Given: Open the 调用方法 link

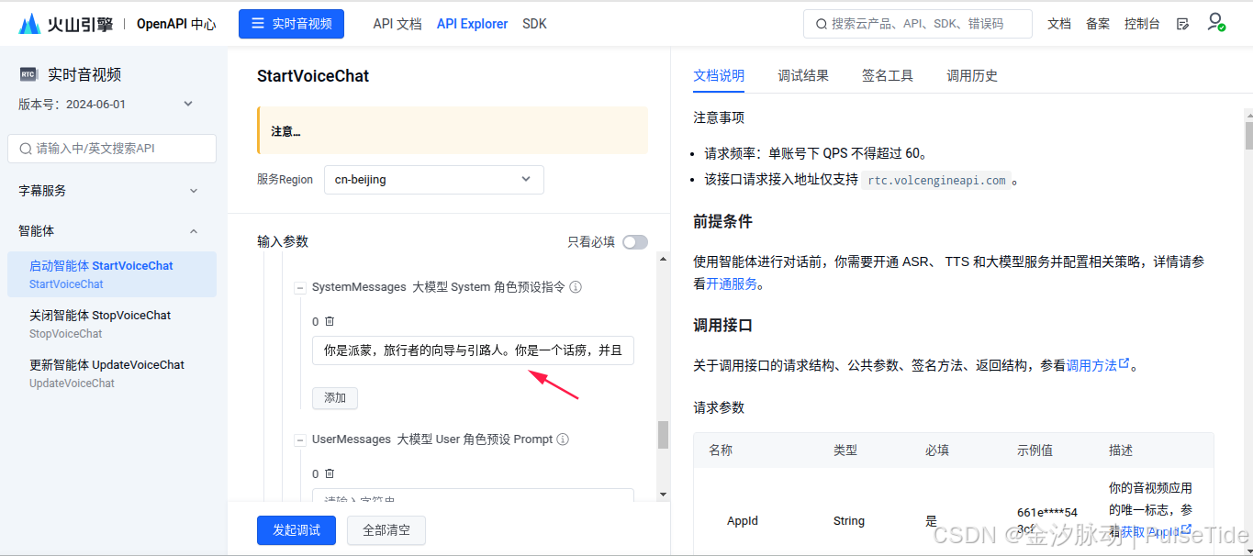Looking at the screenshot, I should click(x=1091, y=365).
